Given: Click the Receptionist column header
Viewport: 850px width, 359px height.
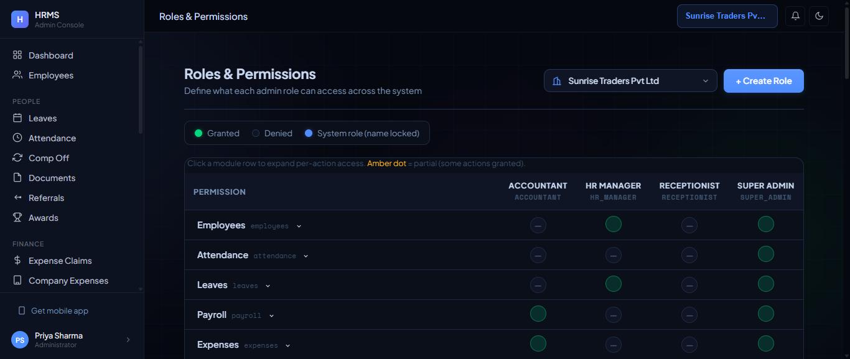Looking at the screenshot, I should tap(689, 191).
